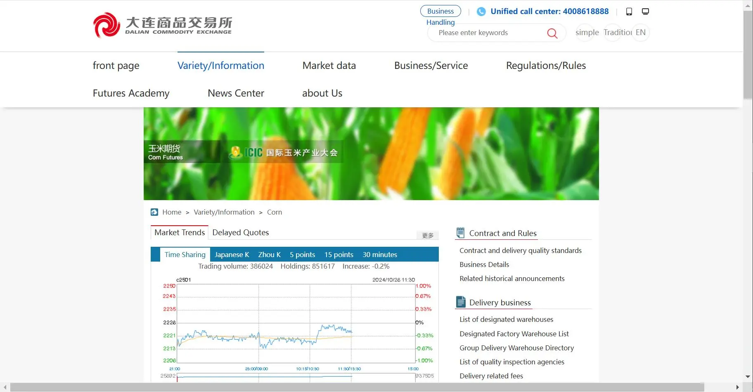
Task: Open Designated Factory Warehouse List
Action: click(x=514, y=334)
